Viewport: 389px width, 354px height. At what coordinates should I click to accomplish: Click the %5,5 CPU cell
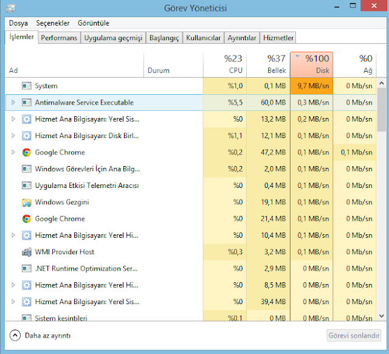[225, 103]
